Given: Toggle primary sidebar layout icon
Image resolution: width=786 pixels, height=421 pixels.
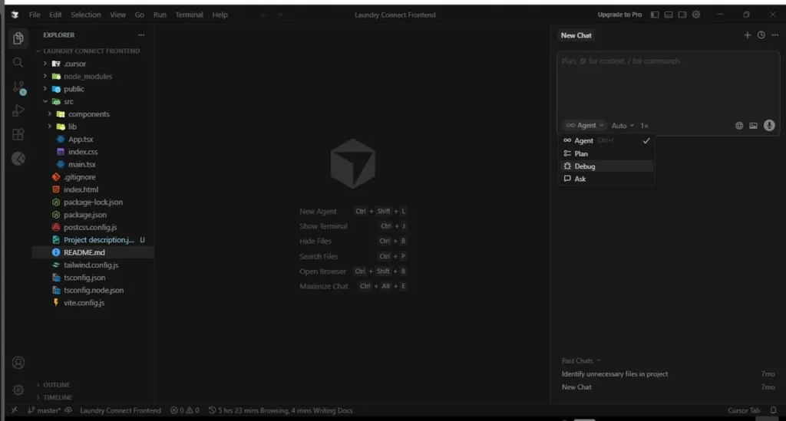Looking at the screenshot, I should point(655,15).
